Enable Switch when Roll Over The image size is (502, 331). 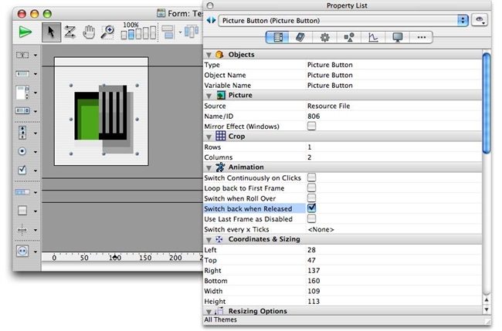[312, 198]
